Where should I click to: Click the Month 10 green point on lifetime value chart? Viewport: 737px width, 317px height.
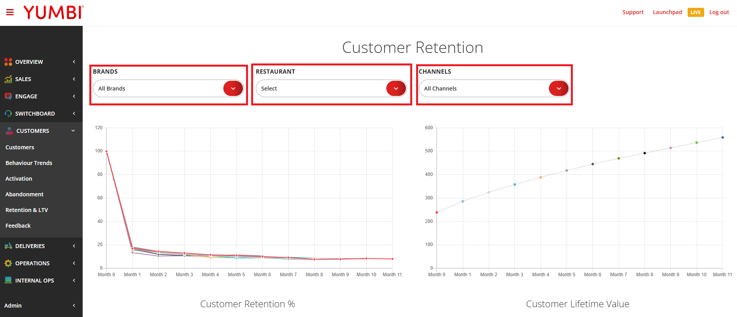pyautogui.click(x=697, y=143)
